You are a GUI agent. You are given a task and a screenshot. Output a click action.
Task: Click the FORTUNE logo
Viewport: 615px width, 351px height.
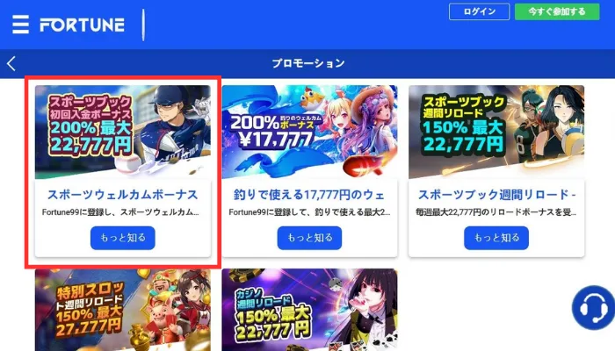pyautogui.click(x=82, y=25)
